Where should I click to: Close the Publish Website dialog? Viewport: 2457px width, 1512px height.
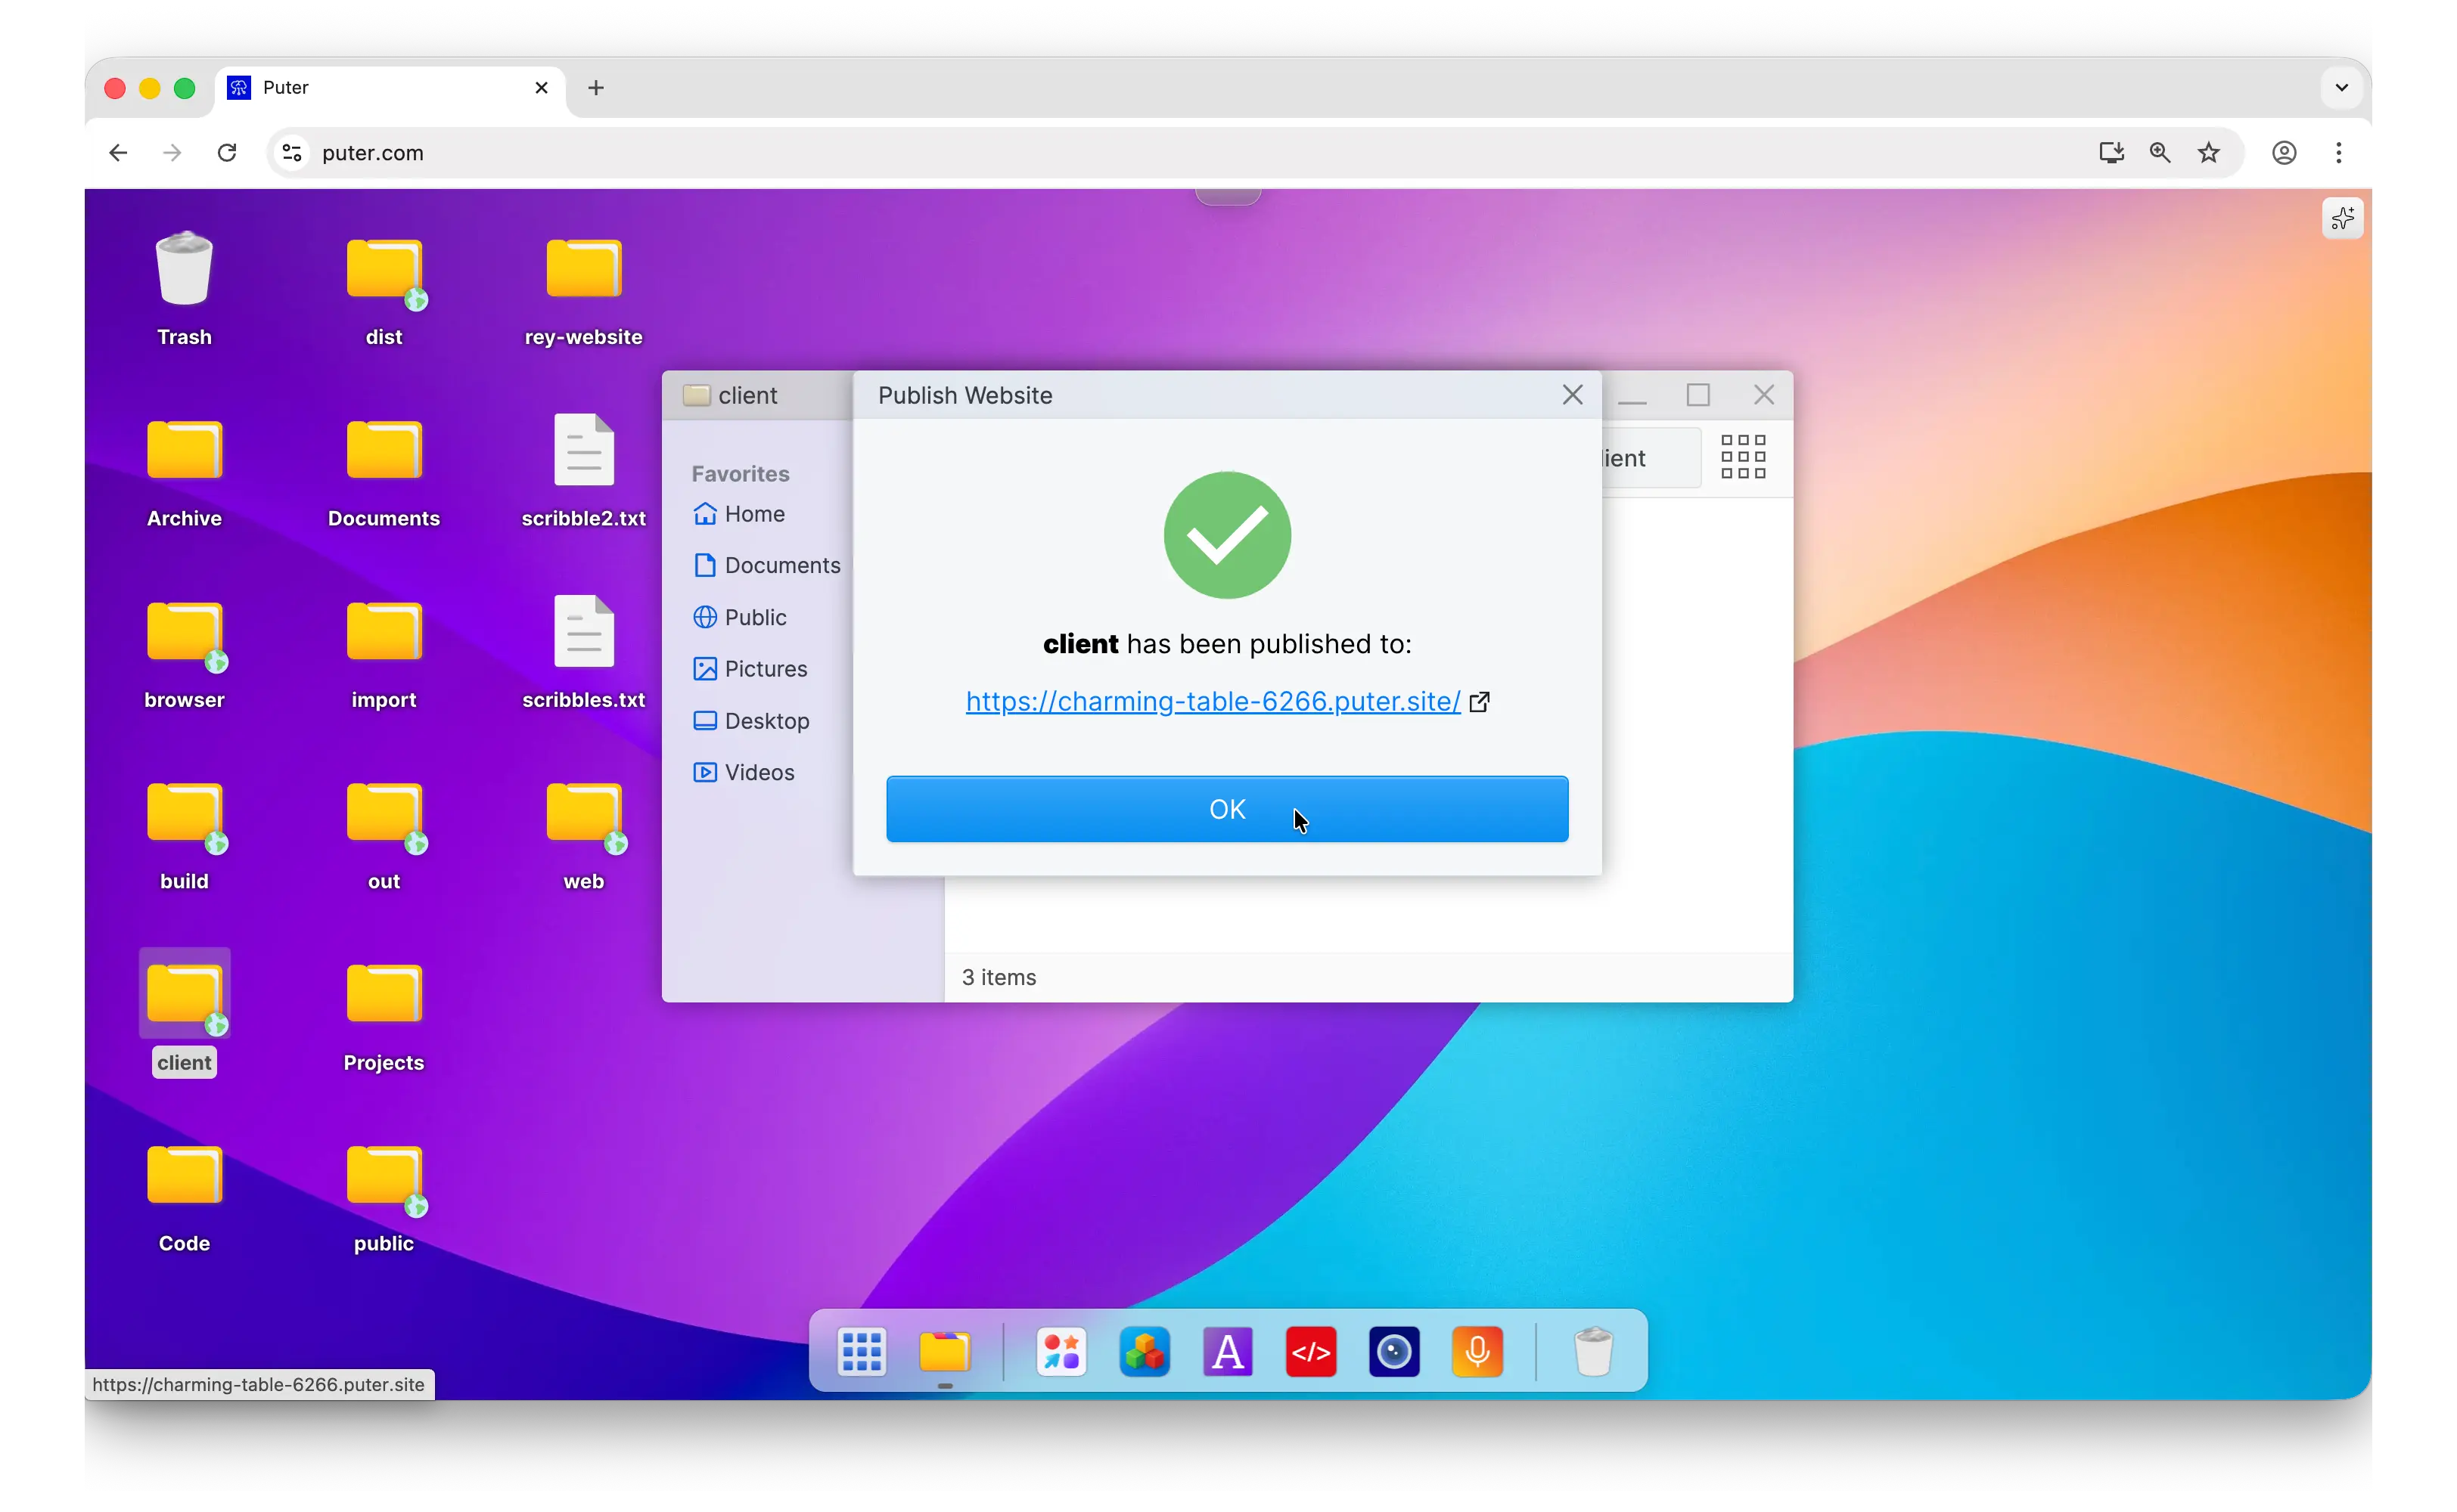[1572, 395]
